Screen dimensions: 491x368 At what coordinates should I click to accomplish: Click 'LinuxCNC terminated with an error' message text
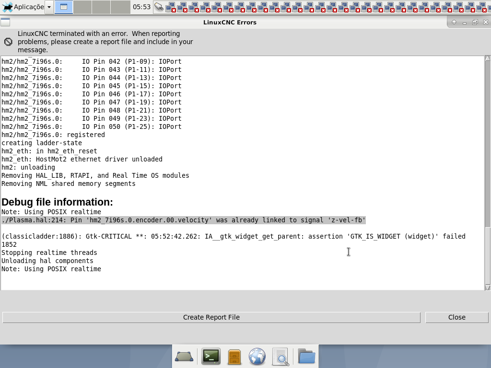tap(105, 42)
